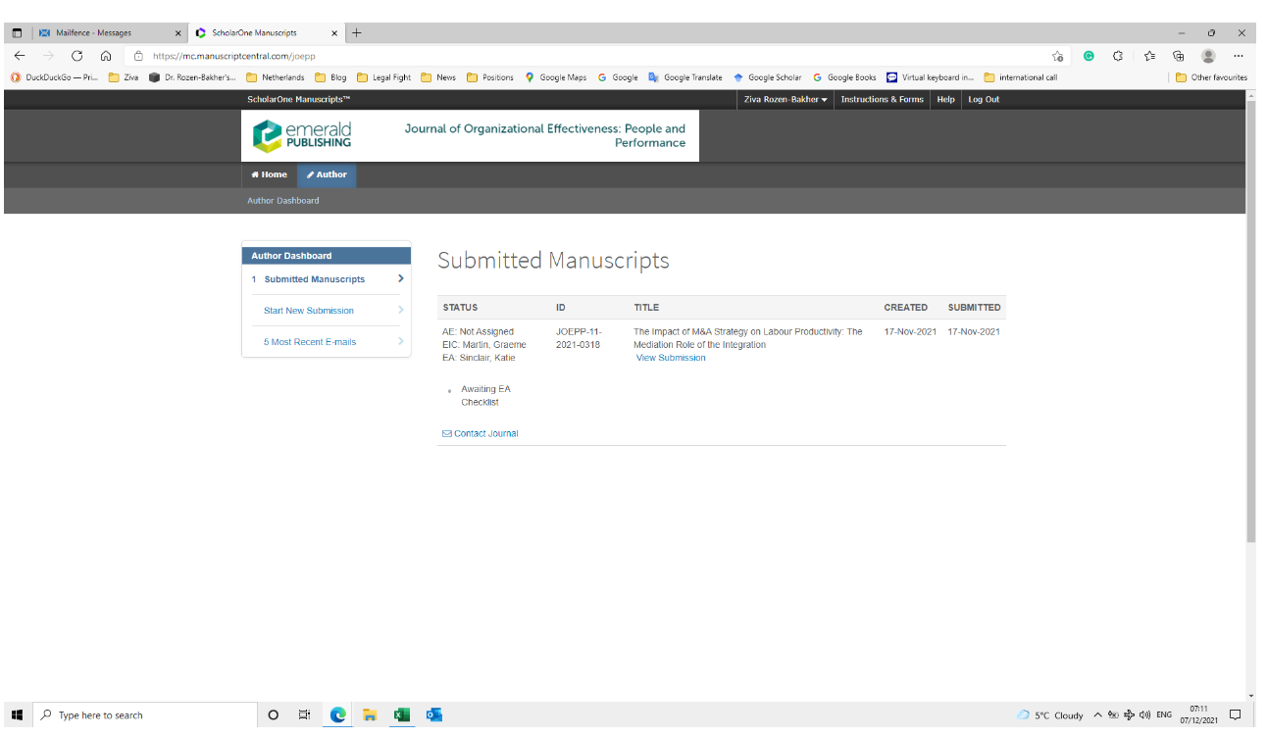Show hidden system tray icons

click(1097, 714)
